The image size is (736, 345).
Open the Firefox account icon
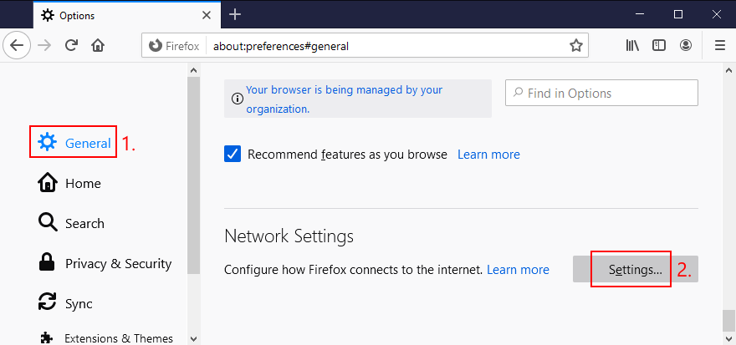point(687,46)
